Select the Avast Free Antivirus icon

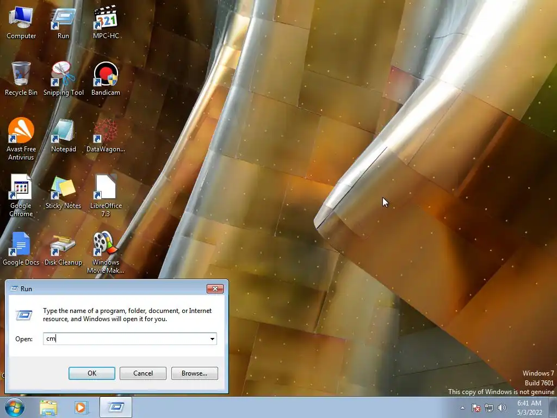[21, 139]
